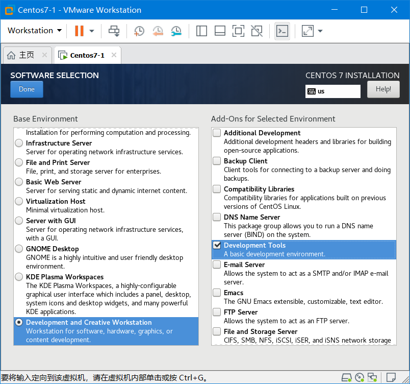Click the console view terminal icon
Screen dimensions: 410x384
282,31
